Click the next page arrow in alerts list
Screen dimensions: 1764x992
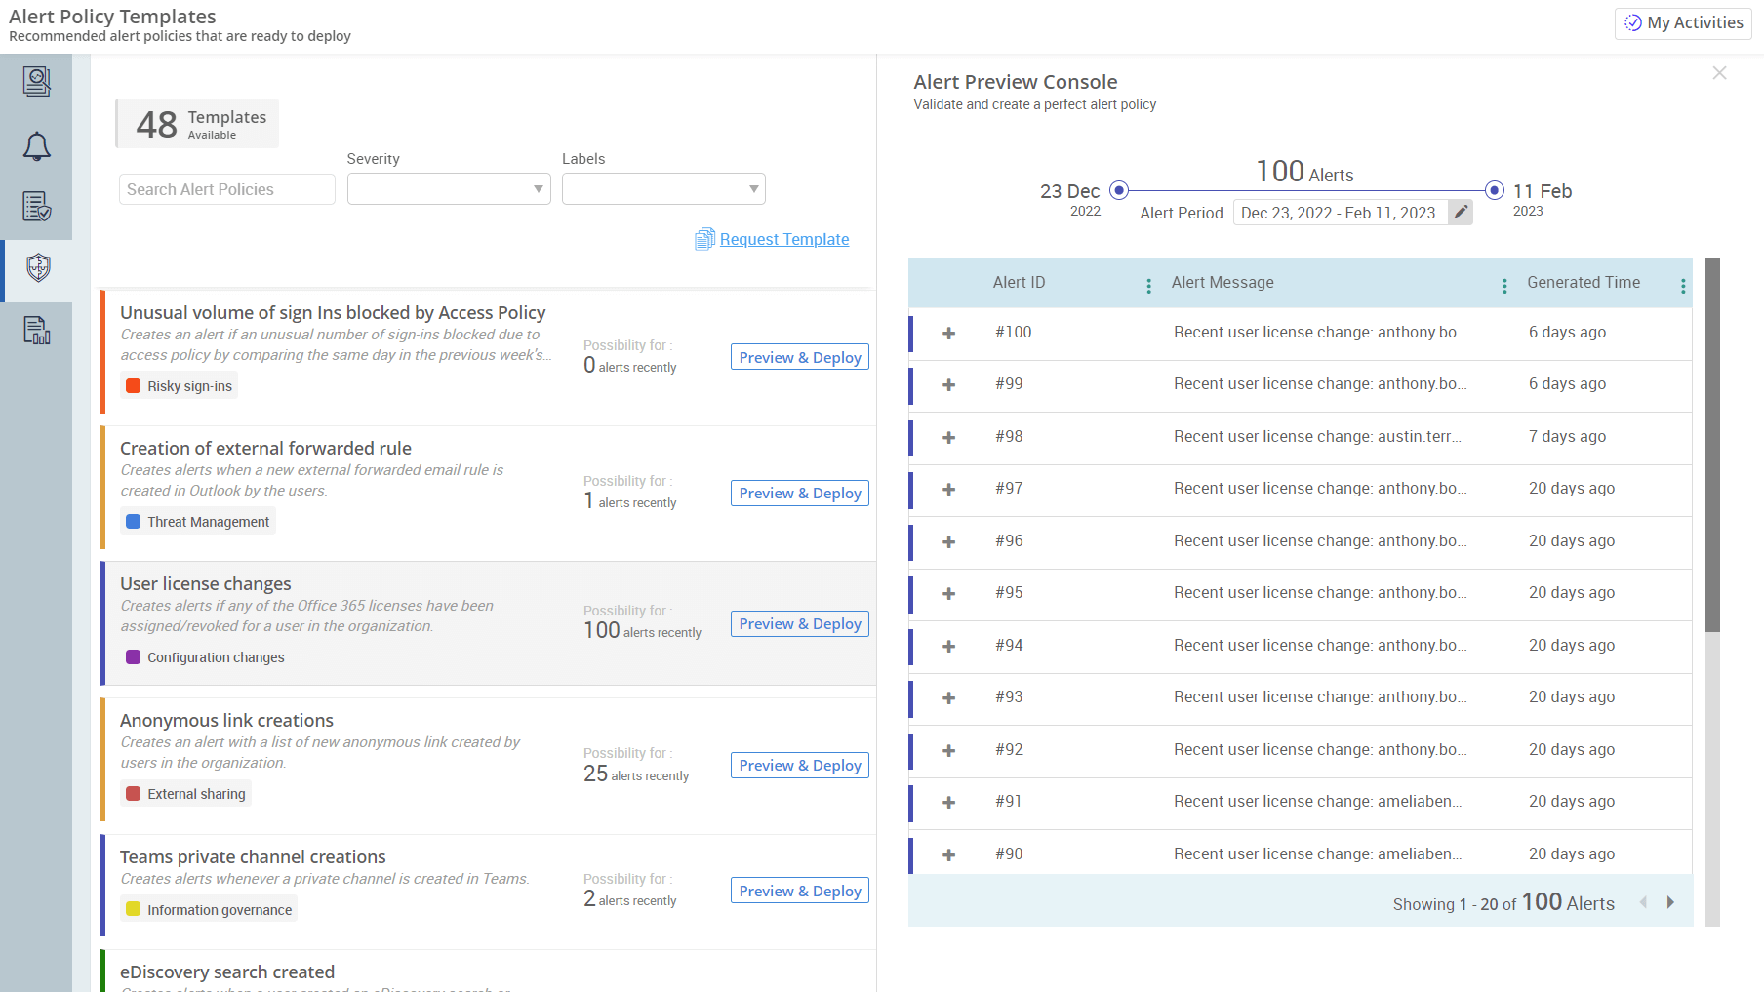coord(1670,902)
